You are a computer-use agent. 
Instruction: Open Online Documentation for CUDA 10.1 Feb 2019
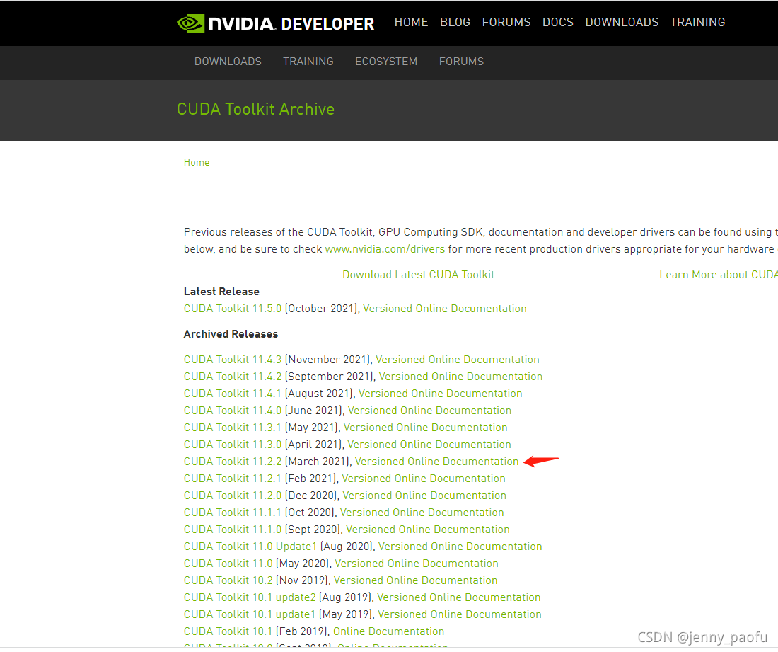pos(388,631)
